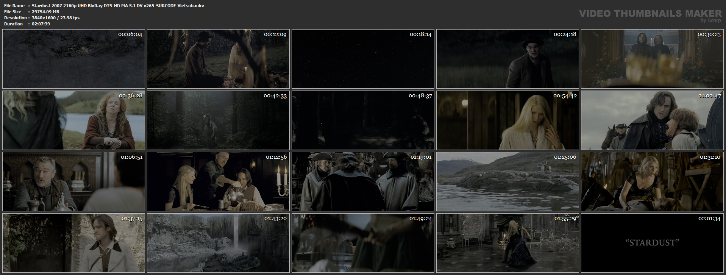726x275 pixels.
Task: Pick the forest horse thumbnail at 00:42:33
Action: click(219, 120)
